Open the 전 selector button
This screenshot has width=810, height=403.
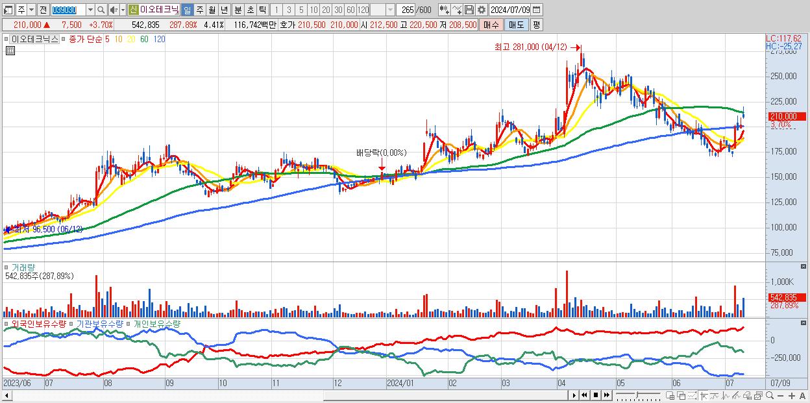pyautogui.click(x=43, y=10)
